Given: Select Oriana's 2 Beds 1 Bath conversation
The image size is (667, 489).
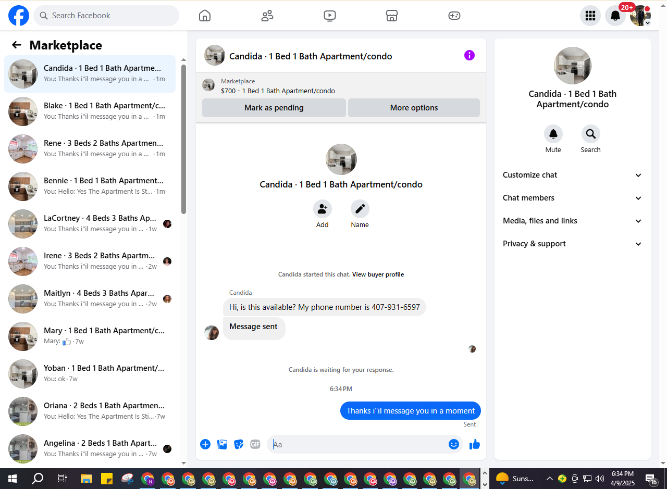Looking at the screenshot, I should click(x=90, y=411).
